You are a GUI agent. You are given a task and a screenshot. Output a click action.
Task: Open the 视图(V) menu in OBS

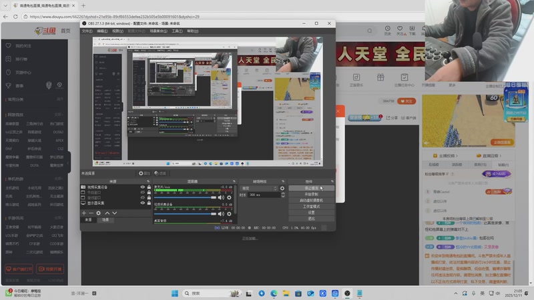[x=117, y=31]
